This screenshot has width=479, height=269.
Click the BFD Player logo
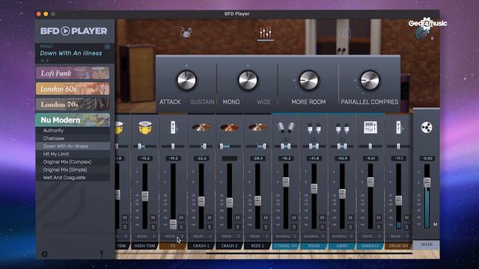pyautogui.click(x=74, y=31)
